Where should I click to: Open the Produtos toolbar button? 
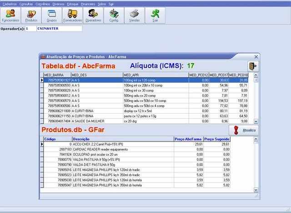coord(31,15)
